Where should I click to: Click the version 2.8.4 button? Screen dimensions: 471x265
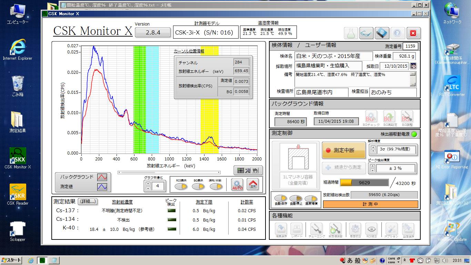[x=153, y=32]
